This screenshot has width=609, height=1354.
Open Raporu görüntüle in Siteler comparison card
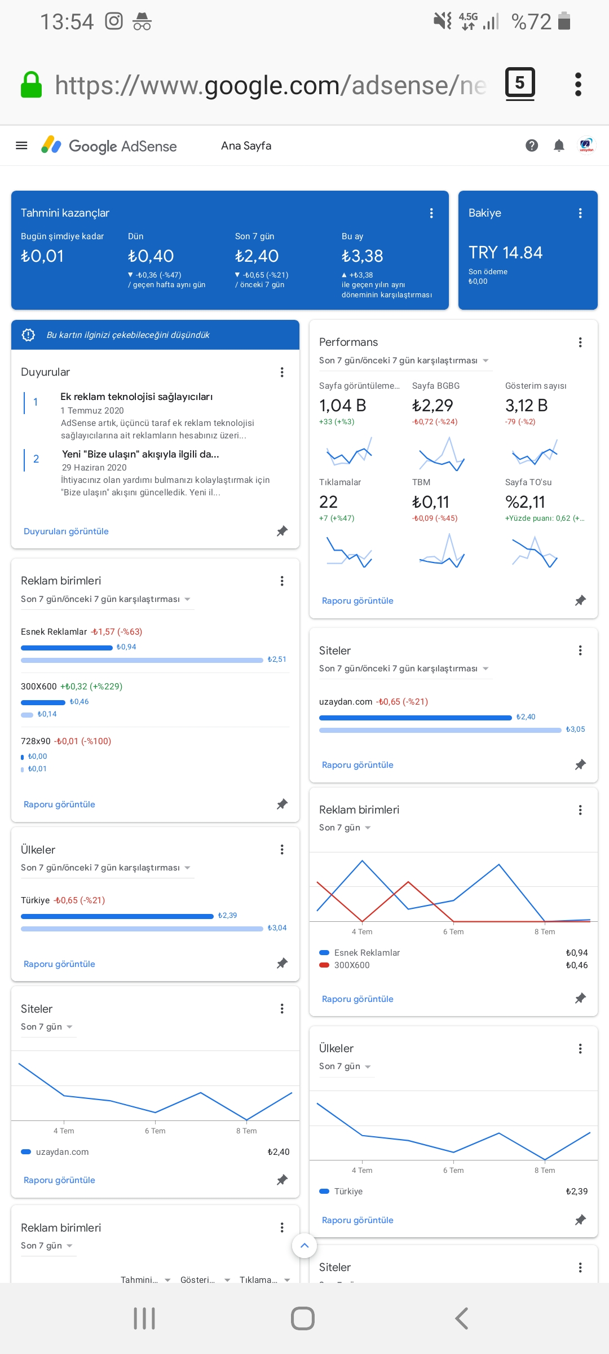[x=358, y=764]
